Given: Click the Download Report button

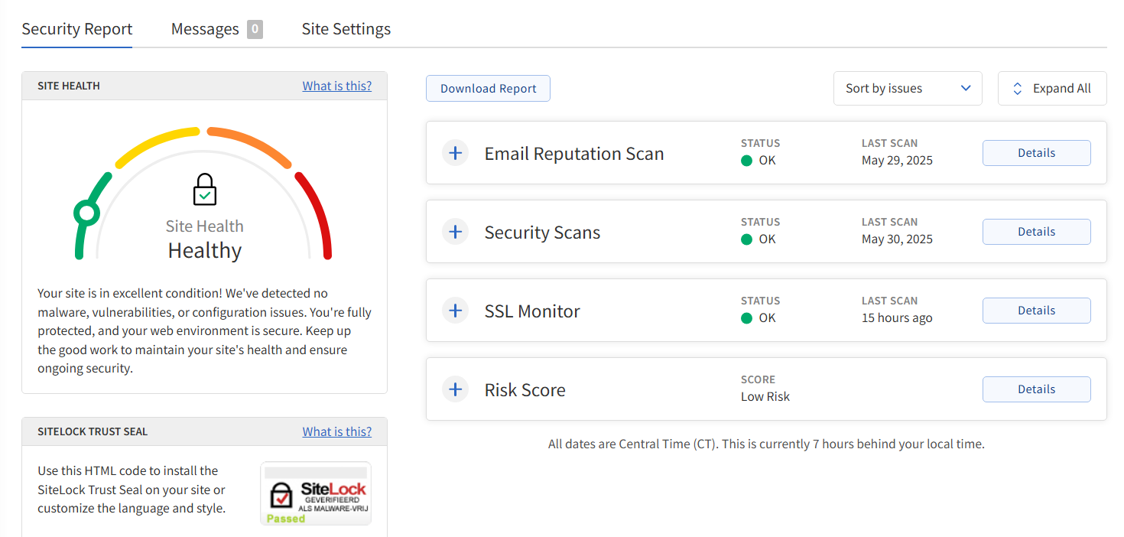Looking at the screenshot, I should [488, 89].
